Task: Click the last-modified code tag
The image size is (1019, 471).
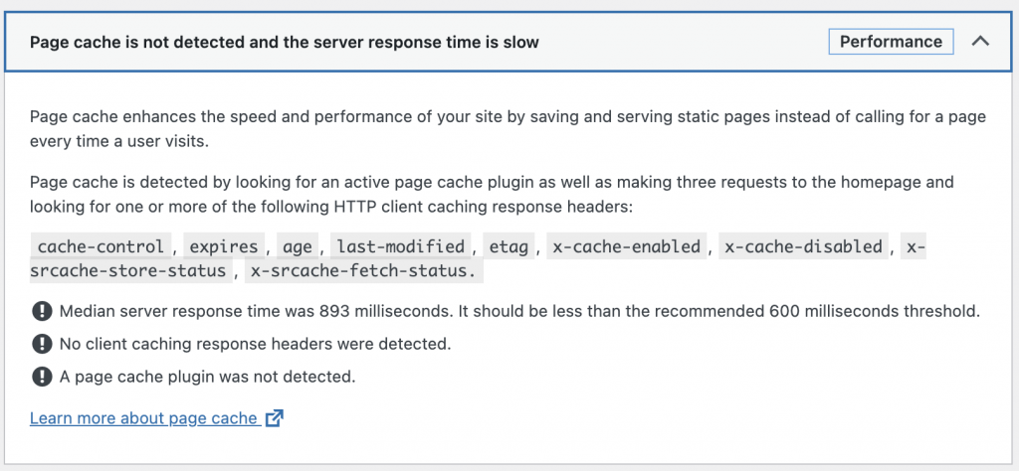Action: pyautogui.click(x=400, y=246)
